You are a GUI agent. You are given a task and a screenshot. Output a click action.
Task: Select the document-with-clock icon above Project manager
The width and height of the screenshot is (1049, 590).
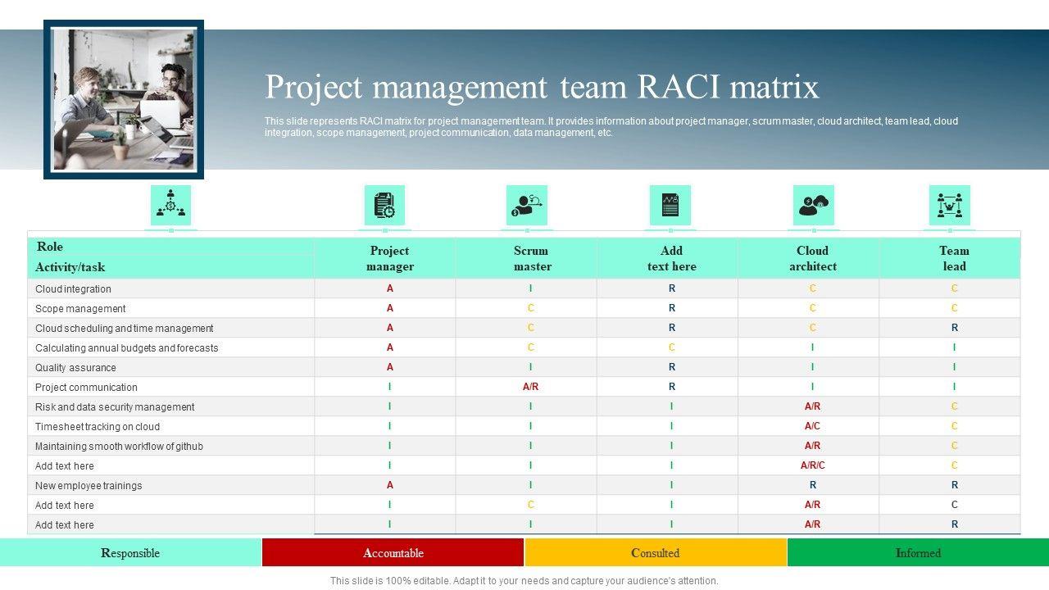[x=384, y=205]
